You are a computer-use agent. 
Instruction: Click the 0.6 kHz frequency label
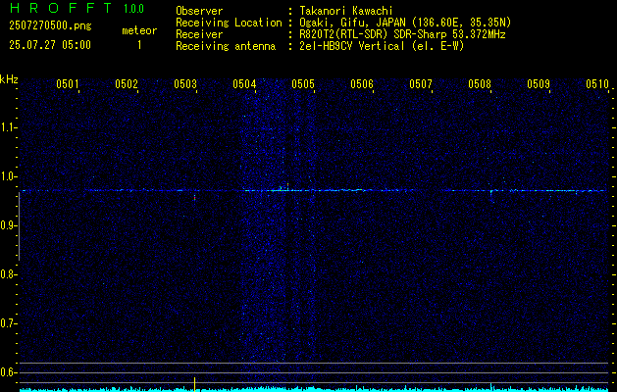coord(8,372)
